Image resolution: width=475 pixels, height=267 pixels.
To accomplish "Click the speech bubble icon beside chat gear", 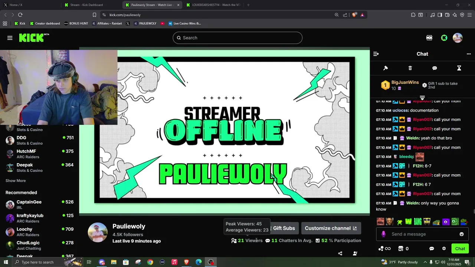I will (x=432, y=248).
